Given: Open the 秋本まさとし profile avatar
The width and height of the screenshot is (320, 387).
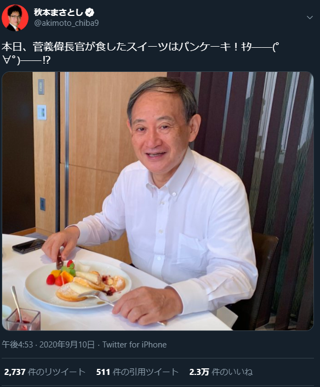Looking at the screenshot, I should tap(15, 18).
